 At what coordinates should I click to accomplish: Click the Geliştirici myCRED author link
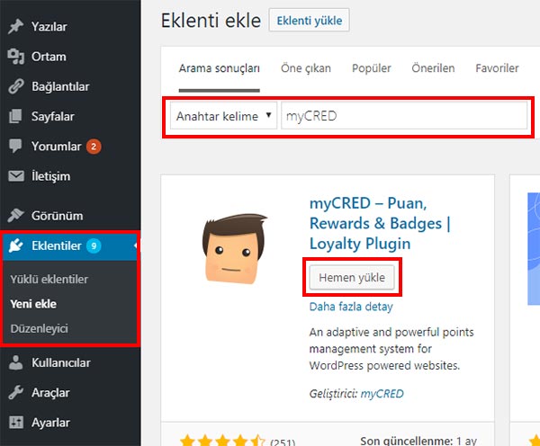coord(382,393)
